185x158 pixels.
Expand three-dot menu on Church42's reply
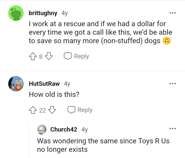(173, 129)
